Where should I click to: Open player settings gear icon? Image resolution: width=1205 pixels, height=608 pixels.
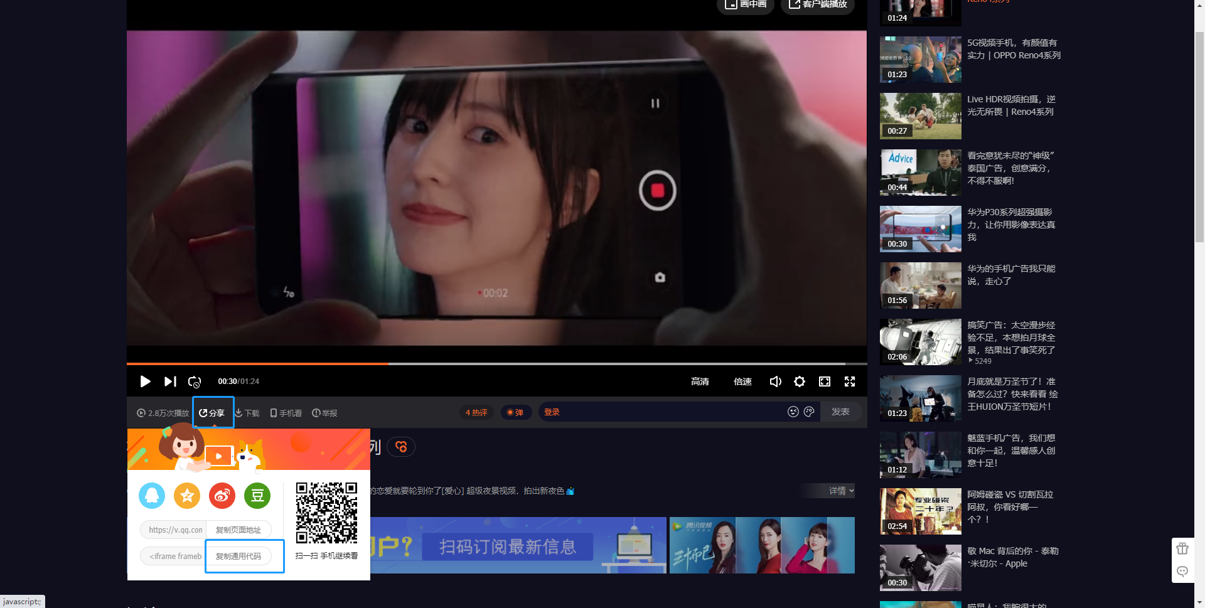pyautogui.click(x=800, y=381)
